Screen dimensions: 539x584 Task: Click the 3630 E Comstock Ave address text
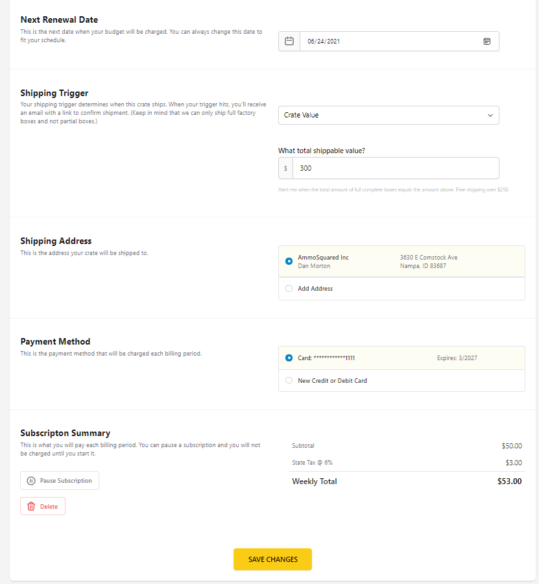coord(429,258)
